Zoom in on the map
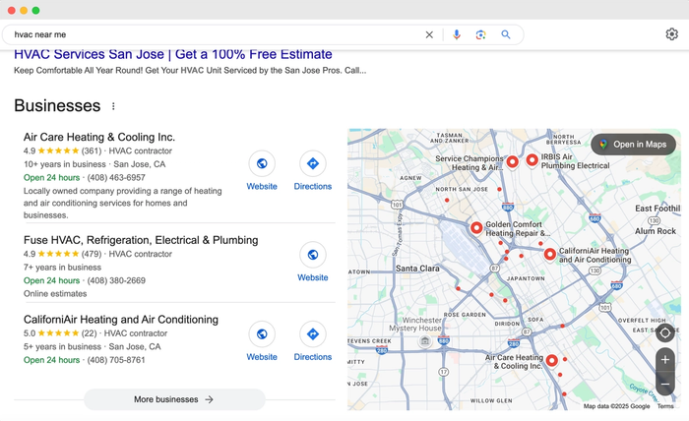The height and width of the screenshot is (421, 689). (665, 360)
